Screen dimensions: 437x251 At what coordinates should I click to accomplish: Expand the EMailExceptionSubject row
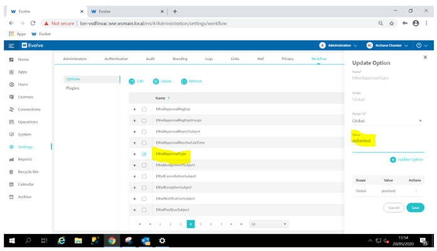pyautogui.click(x=134, y=188)
